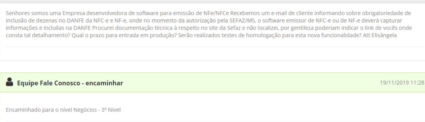Click "documentação técnica" in the message body

tap(126, 28)
